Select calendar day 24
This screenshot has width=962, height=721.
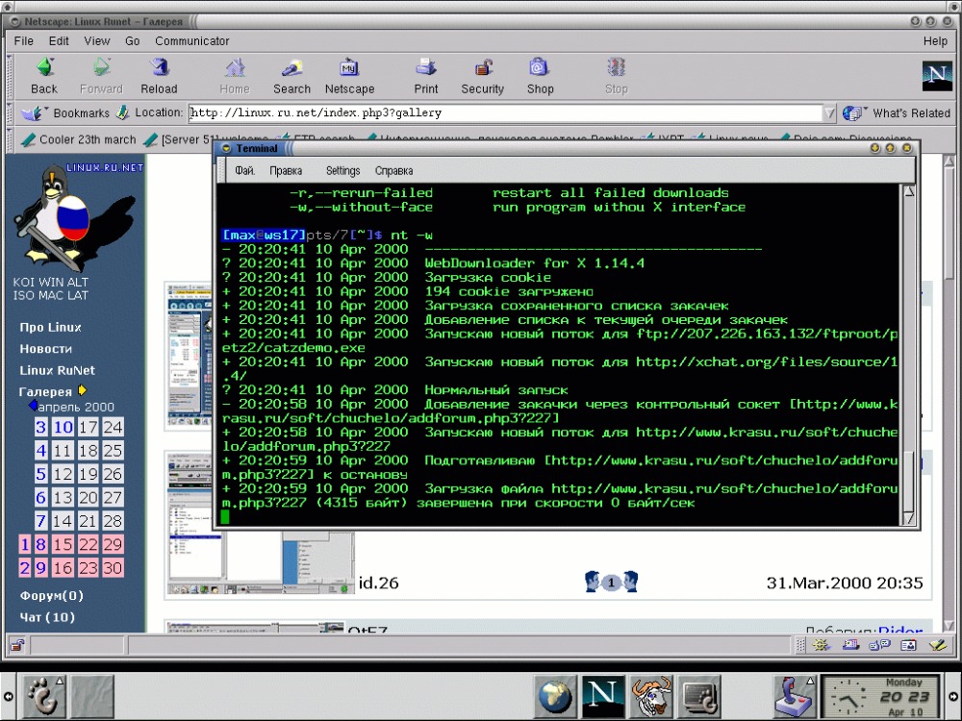pos(113,428)
